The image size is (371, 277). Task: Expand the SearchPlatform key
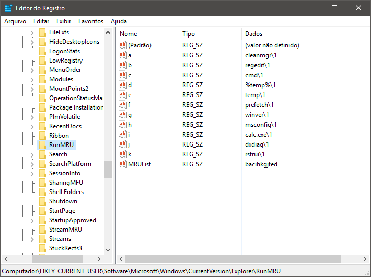[32, 164]
